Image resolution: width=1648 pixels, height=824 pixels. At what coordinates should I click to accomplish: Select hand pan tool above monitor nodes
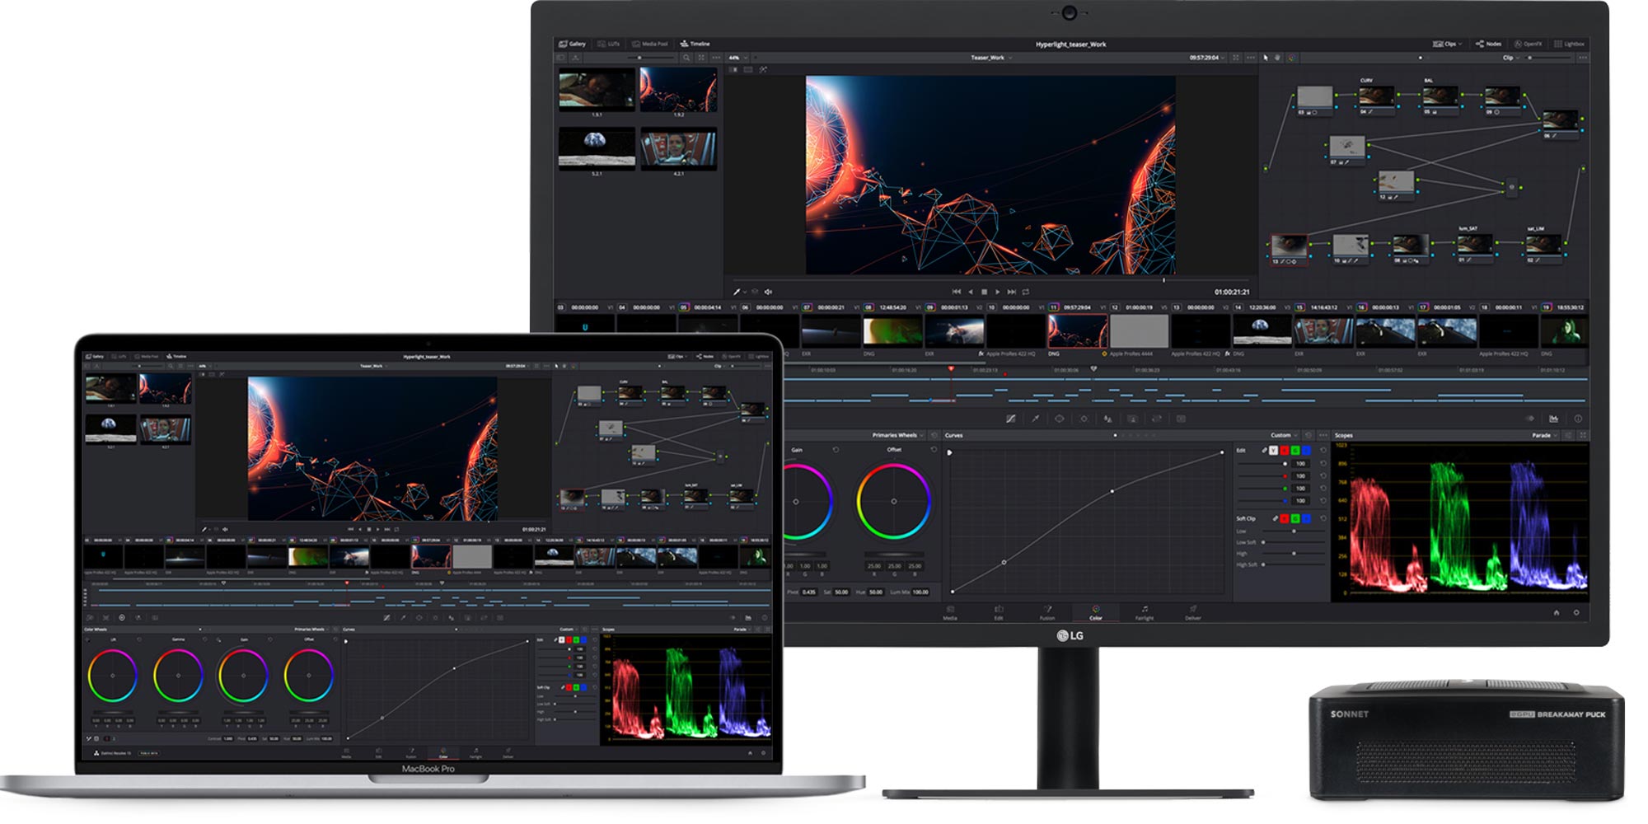(1277, 58)
